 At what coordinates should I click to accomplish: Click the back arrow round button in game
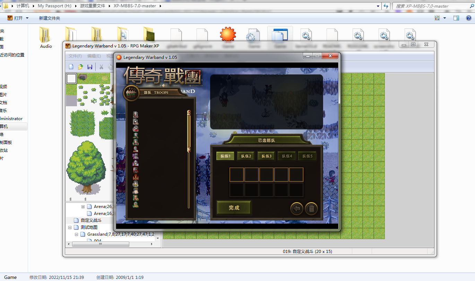pos(297,209)
